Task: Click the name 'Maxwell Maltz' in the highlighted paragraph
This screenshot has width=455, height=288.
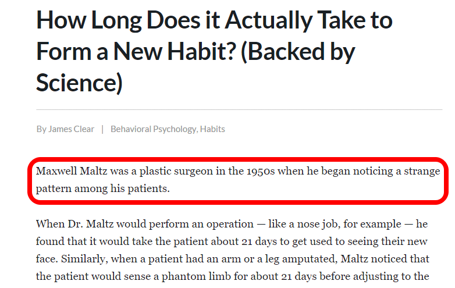Action: 72,171
